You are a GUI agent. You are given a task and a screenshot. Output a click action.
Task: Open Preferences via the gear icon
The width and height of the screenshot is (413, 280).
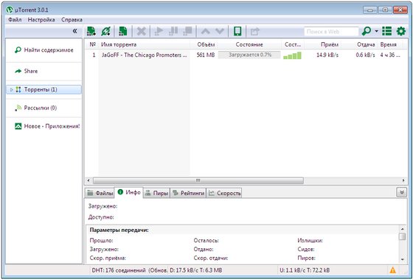pyautogui.click(x=401, y=31)
